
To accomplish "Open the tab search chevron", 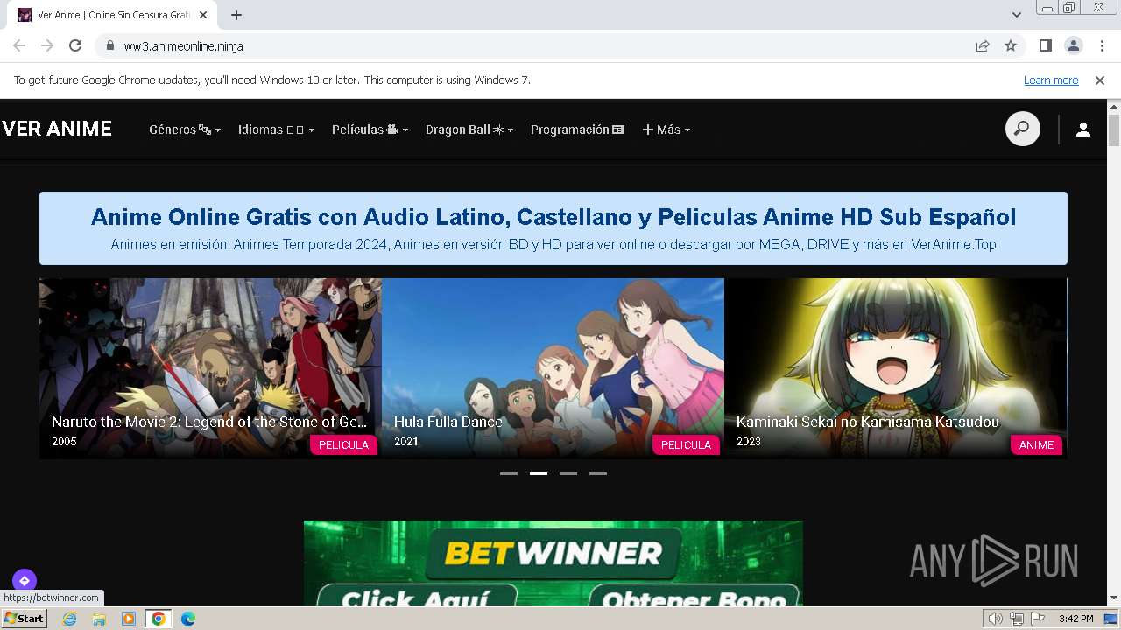I will tap(1017, 15).
